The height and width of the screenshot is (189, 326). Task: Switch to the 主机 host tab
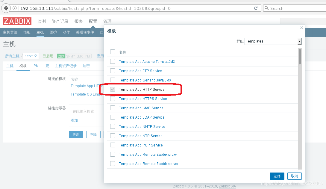click(x=10, y=66)
